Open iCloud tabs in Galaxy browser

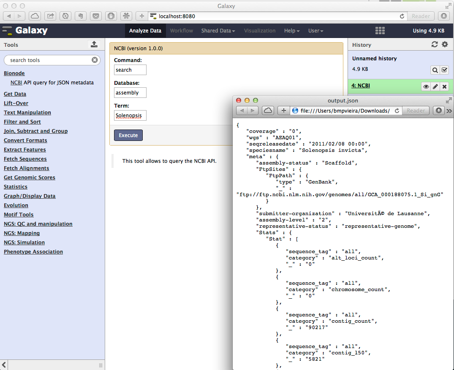[35, 16]
